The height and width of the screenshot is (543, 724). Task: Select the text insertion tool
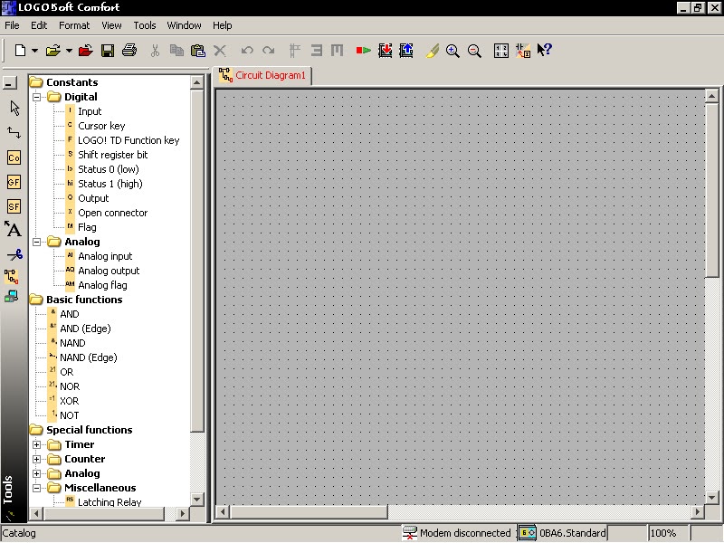coord(12,230)
